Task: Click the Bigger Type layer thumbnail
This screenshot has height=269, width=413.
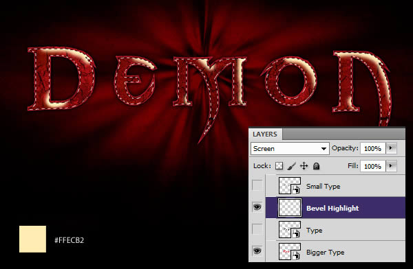Action: coord(290,252)
